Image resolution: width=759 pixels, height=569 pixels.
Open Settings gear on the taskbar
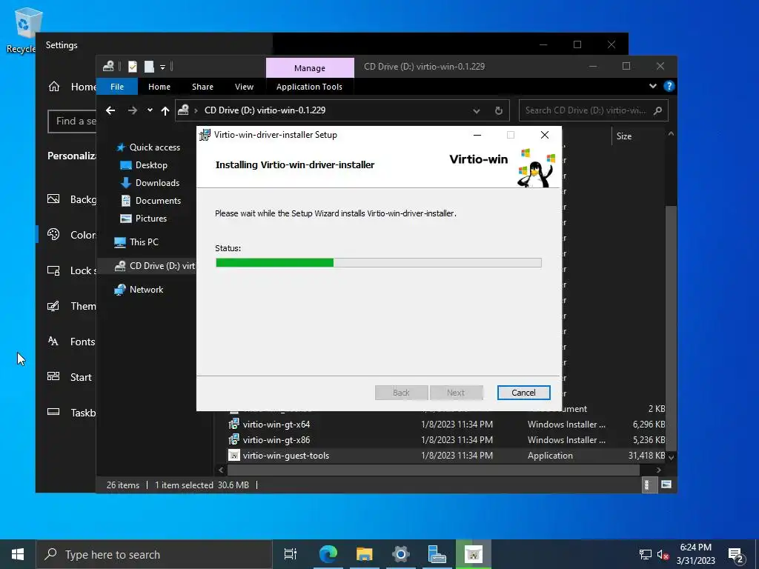(x=400, y=554)
